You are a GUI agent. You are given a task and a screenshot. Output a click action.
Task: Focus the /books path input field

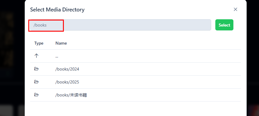(x=120, y=25)
